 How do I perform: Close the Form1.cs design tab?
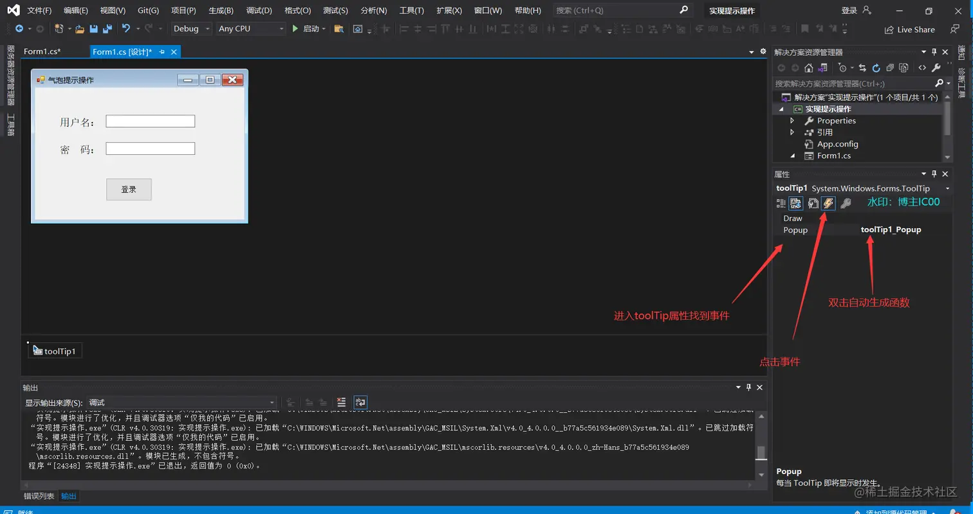click(x=173, y=52)
